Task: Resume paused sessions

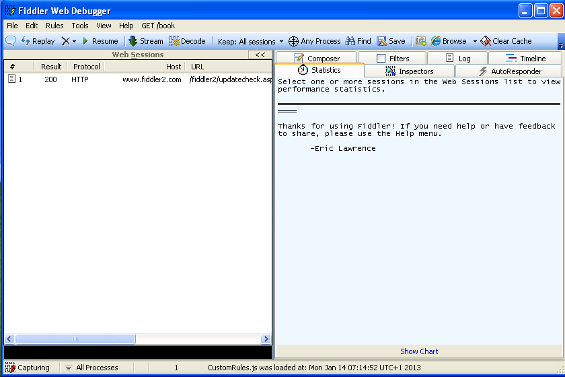Action: (100, 41)
